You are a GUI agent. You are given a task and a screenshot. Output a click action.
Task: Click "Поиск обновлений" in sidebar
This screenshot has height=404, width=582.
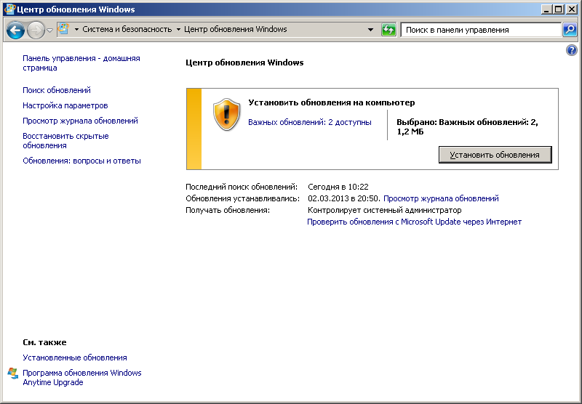point(57,90)
